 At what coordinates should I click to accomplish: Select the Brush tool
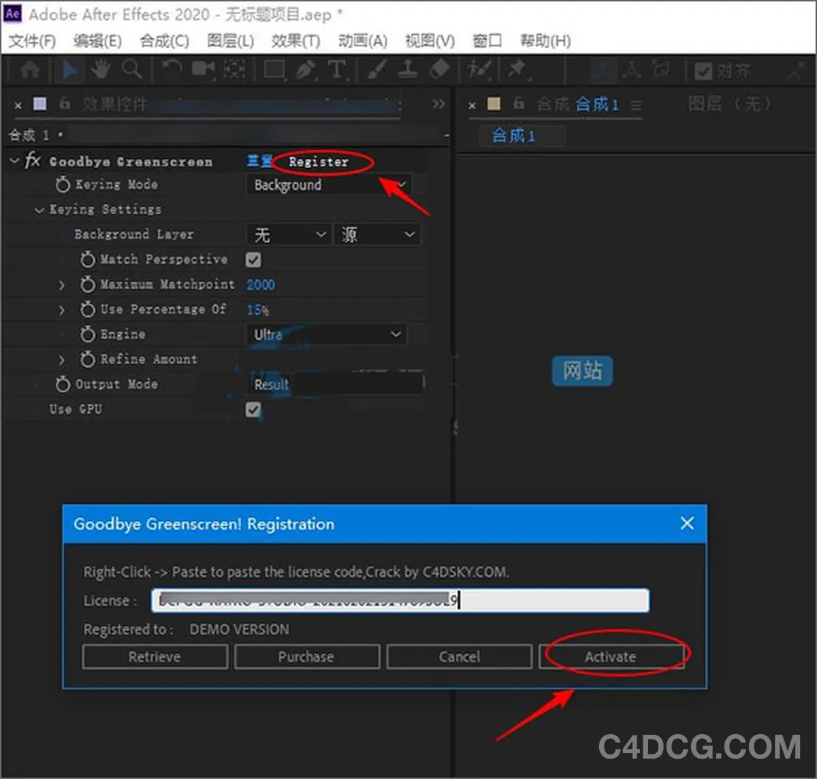377,70
